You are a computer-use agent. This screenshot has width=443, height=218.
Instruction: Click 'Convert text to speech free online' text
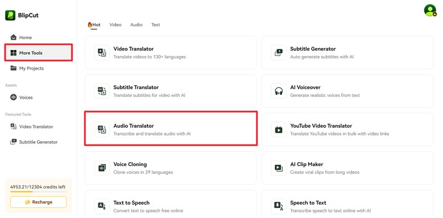148,211
